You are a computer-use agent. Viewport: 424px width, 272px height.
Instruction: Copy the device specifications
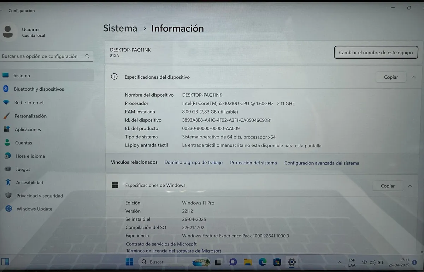click(391, 77)
